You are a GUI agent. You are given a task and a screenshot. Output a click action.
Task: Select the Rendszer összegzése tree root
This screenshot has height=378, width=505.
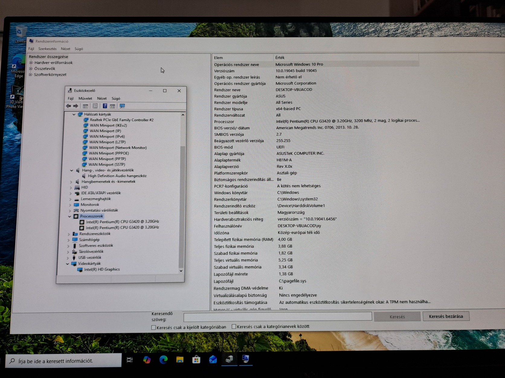[48, 57]
